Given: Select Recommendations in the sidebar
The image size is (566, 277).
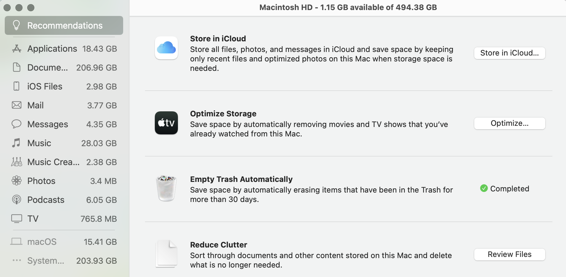Looking at the screenshot, I should tap(64, 26).
